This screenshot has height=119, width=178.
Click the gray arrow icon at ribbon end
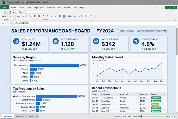coord(95,16)
